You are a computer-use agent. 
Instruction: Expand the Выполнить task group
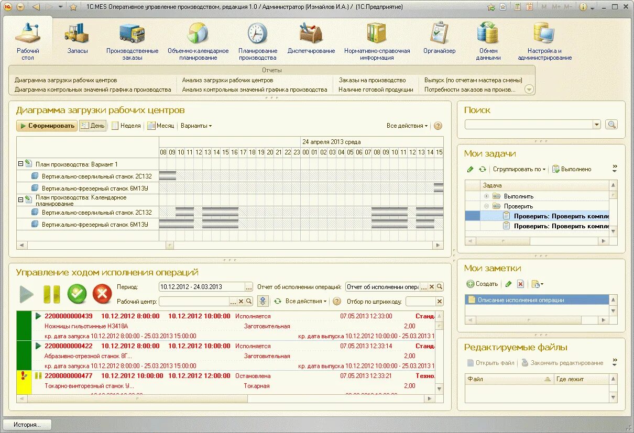(x=486, y=196)
